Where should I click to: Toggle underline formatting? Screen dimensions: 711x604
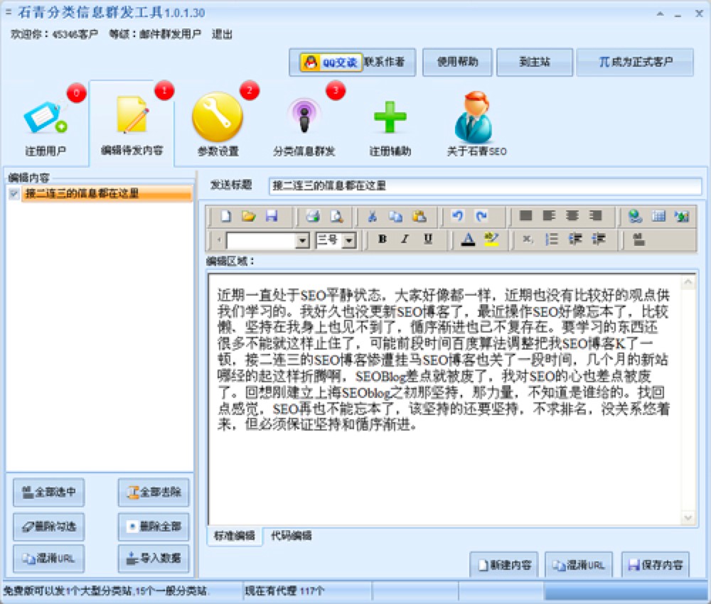(x=427, y=239)
